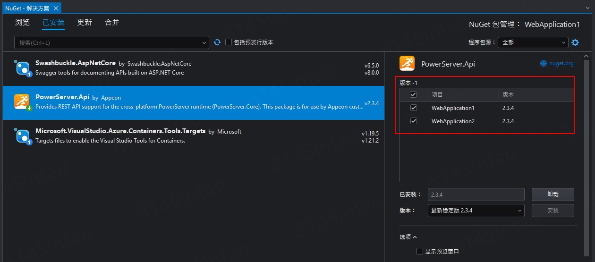Click the Microsoft.VisualStudio.Azure.Containers package icon

(23, 136)
